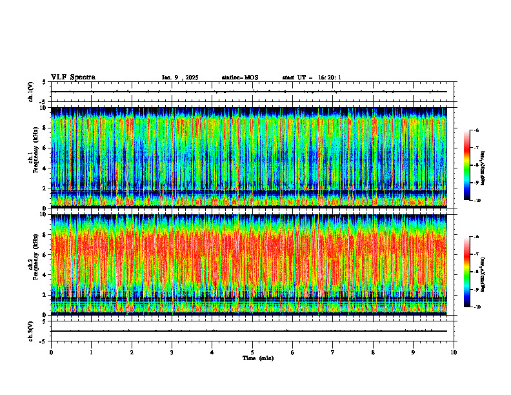
Task: Click the ch.1 color bar log(PSD) label
Action: (x=484, y=168)
